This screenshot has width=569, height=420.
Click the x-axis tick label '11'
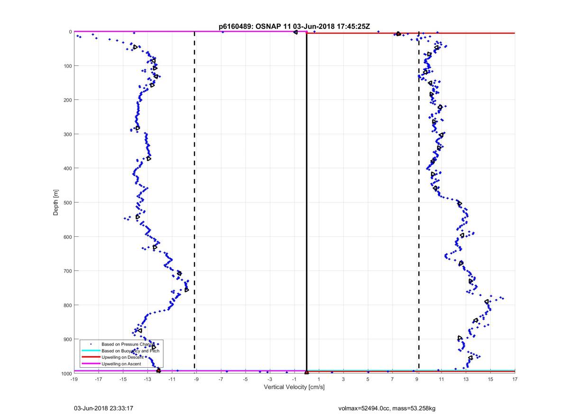(x=441, y=379)
